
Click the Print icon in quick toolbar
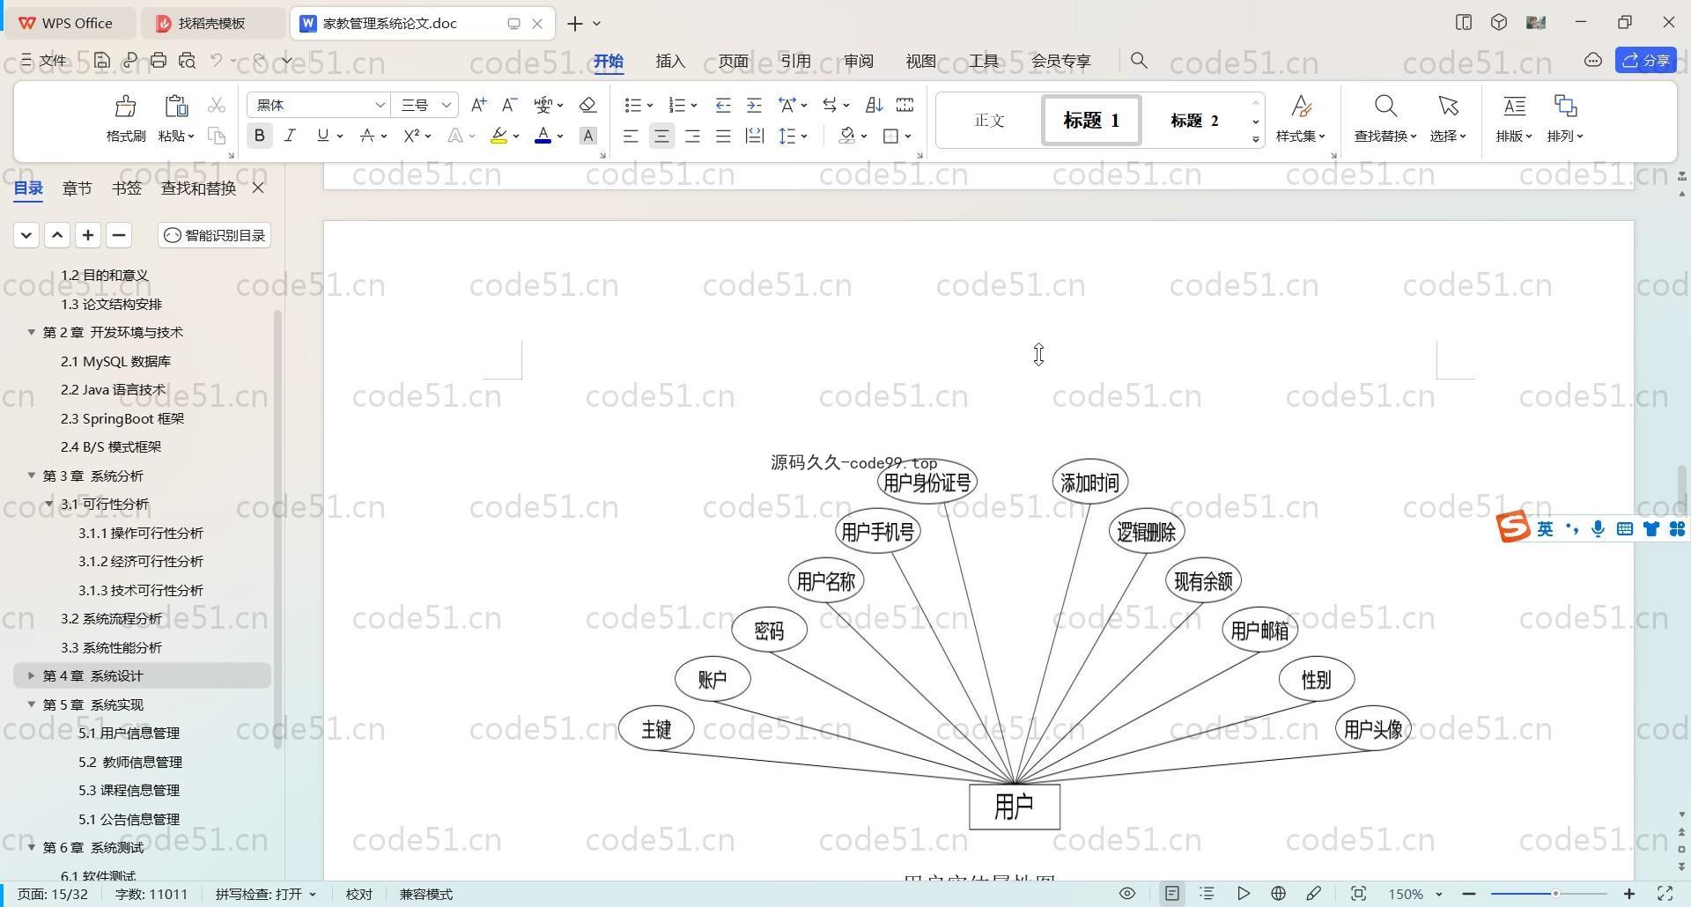159,60
